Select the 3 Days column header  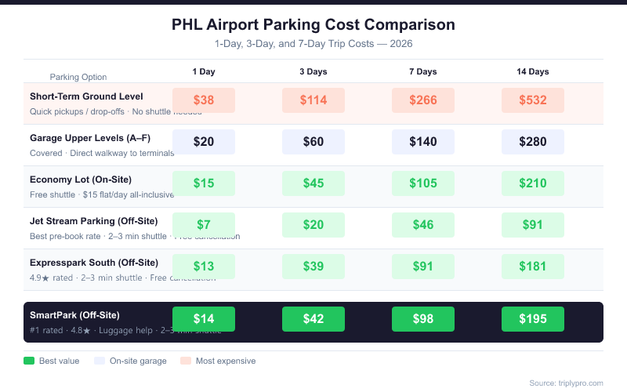coord(313,71)
